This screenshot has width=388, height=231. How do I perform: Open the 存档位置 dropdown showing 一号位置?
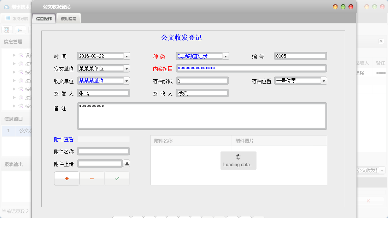323,80
